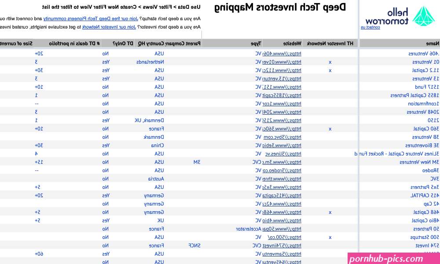Click the 1confirmation name cell
The height and width of the screenshot is (264, 440).
(x=423, y=104)
